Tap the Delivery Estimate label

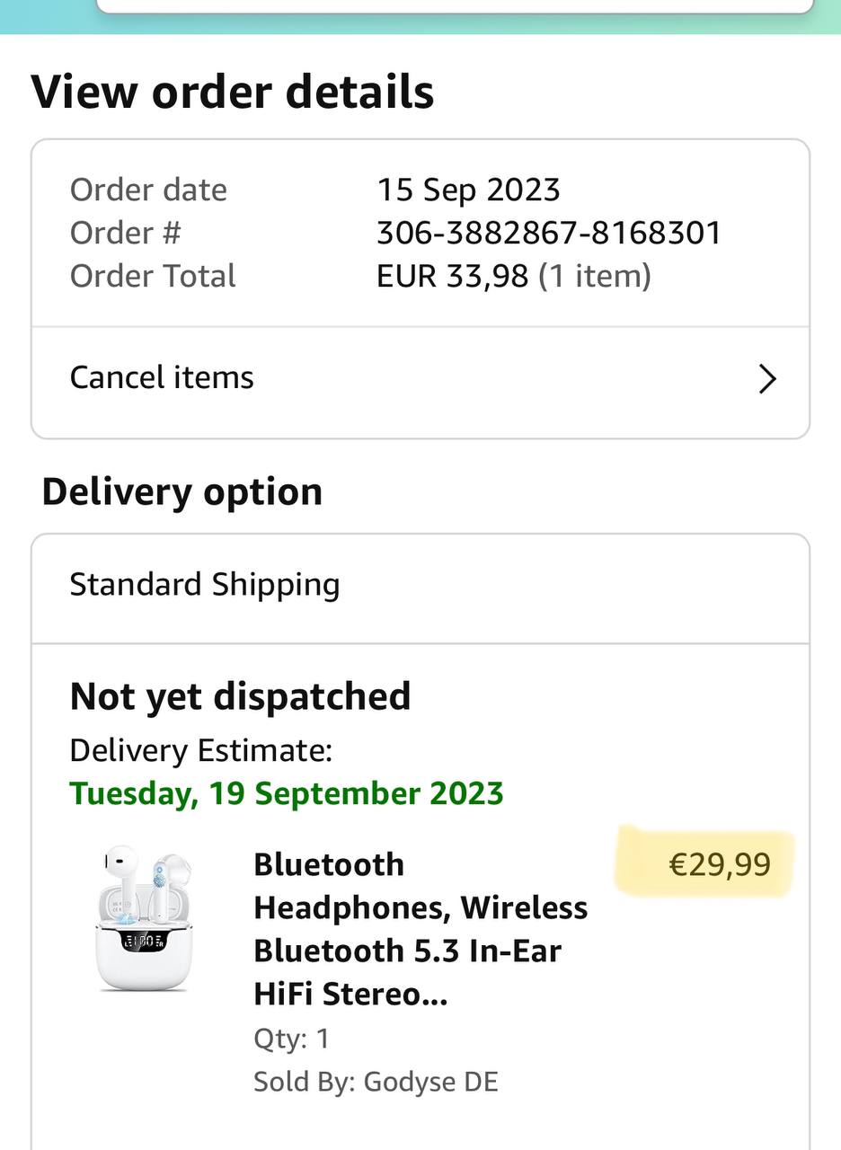(200, 750)
